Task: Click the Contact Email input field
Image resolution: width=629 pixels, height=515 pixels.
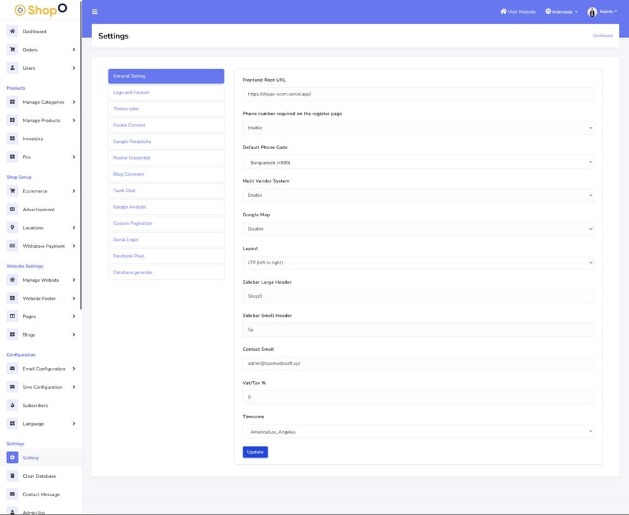Action: point(418,363)
